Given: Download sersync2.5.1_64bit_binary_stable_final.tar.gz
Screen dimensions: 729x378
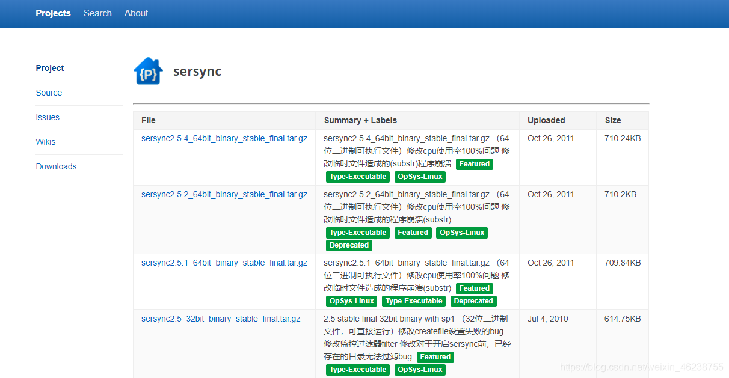Looking at the screenshot, I should (224, 263).
